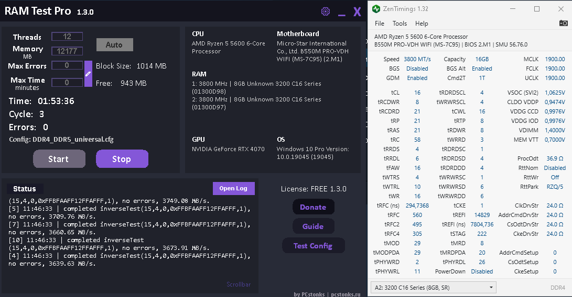Click the tRC 58 value
This screenshot has height=297, width=572.
tap(417, 140)
